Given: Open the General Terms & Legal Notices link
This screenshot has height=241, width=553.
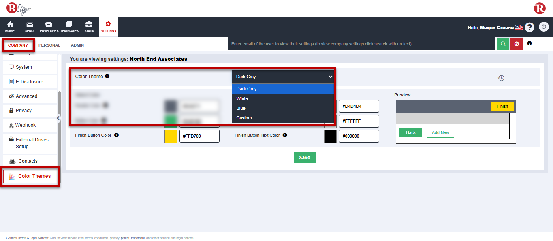Looking at the screenshot, I should coord(28,238).
